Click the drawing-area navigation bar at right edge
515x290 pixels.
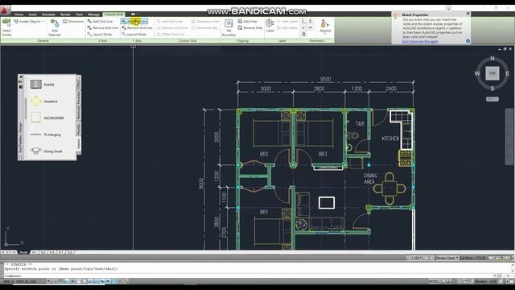click(509, 136)
